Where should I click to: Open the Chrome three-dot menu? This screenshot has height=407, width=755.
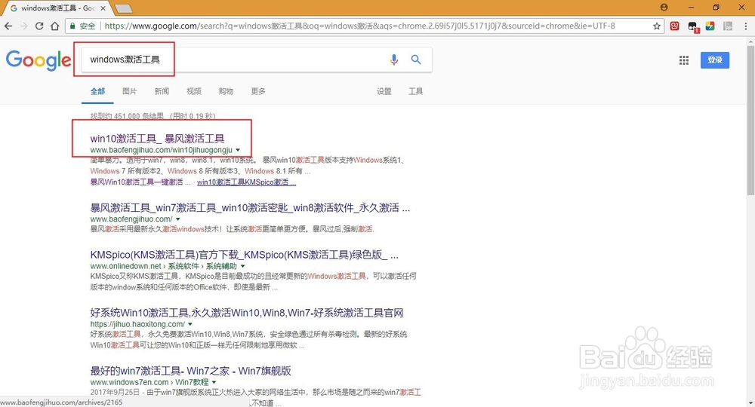click(746, 26)
